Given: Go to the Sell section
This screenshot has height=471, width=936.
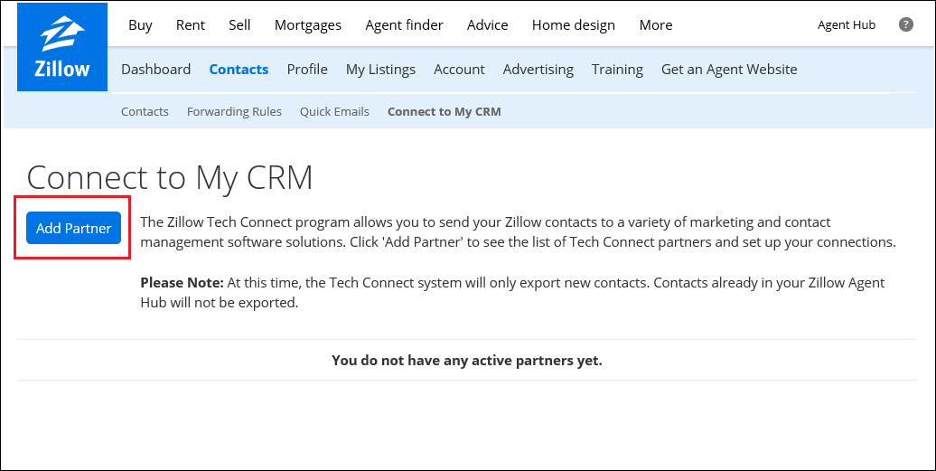Looking at the screenshot, I should pyautogui.click(x=239, y=25).
